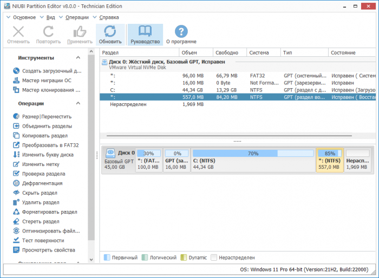Click the Проверка раздела icon
The height and width of the screenshot is (278, 379).
click(x=16, y=174)
